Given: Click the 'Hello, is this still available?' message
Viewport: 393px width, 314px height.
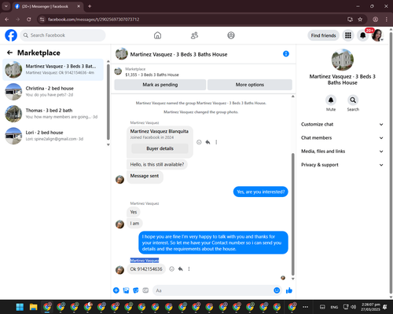Looking at the screenshot, I should pyautogui.click(x=157, y=164).
